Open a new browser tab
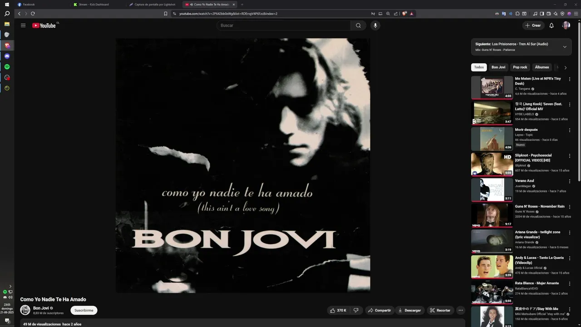Image resolution: width=581 pixels, height=327 pixels. click(242, 5)
